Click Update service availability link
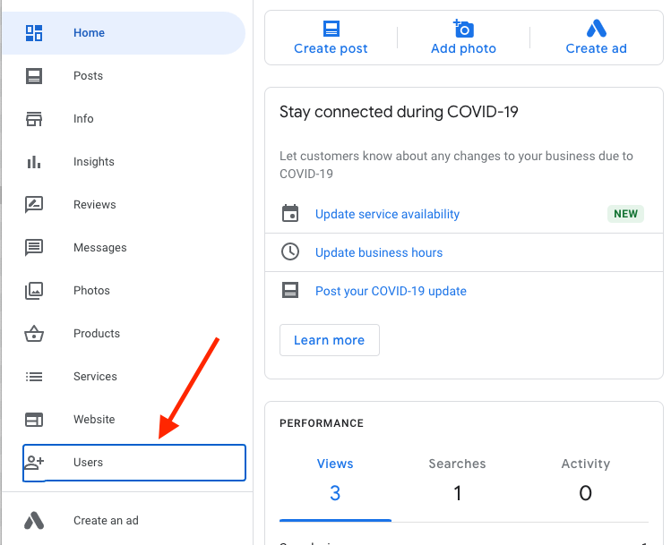Viewport: 671px width, 545px height. [x=387, y=214]
